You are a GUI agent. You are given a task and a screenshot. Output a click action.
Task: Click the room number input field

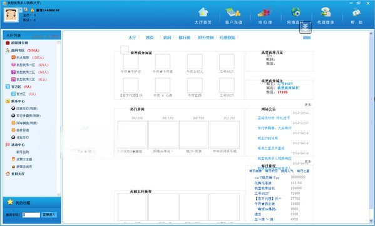31,215
